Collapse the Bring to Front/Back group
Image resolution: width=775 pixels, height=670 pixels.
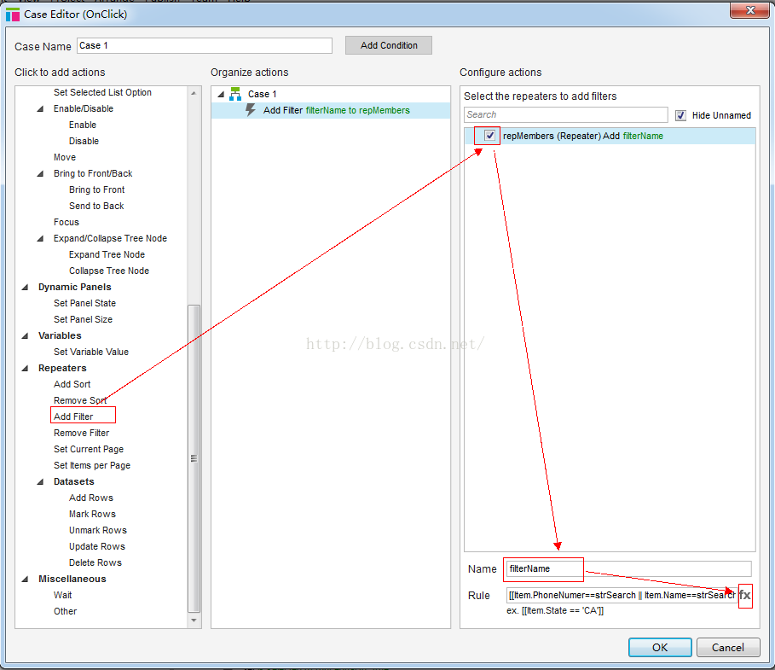pyautogui.click(x=40, y=173)
